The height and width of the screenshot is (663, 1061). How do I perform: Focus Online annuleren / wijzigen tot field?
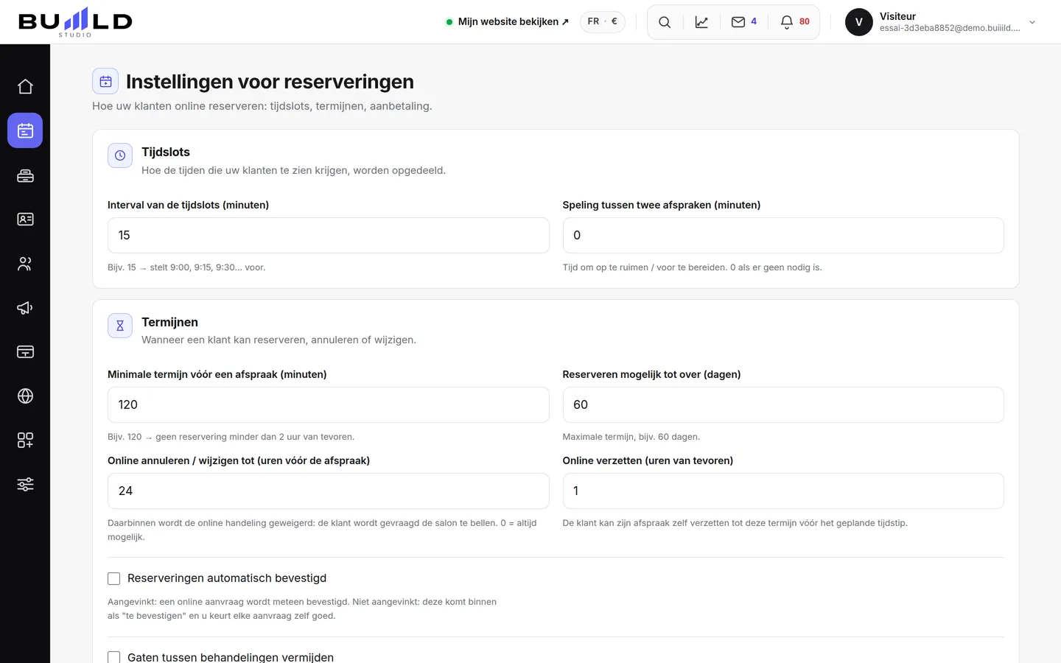tap(329, 491)
